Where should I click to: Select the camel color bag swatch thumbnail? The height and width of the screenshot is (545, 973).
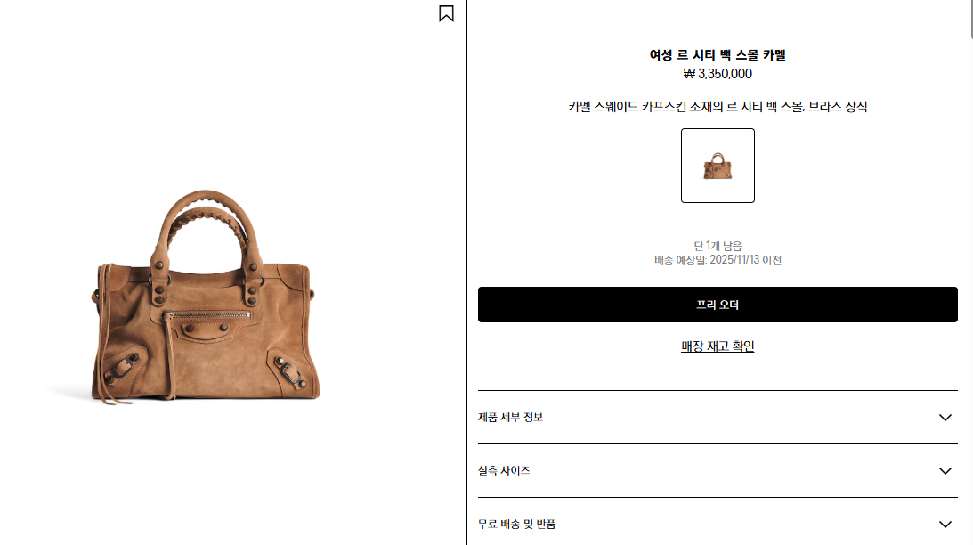point(718,165)
